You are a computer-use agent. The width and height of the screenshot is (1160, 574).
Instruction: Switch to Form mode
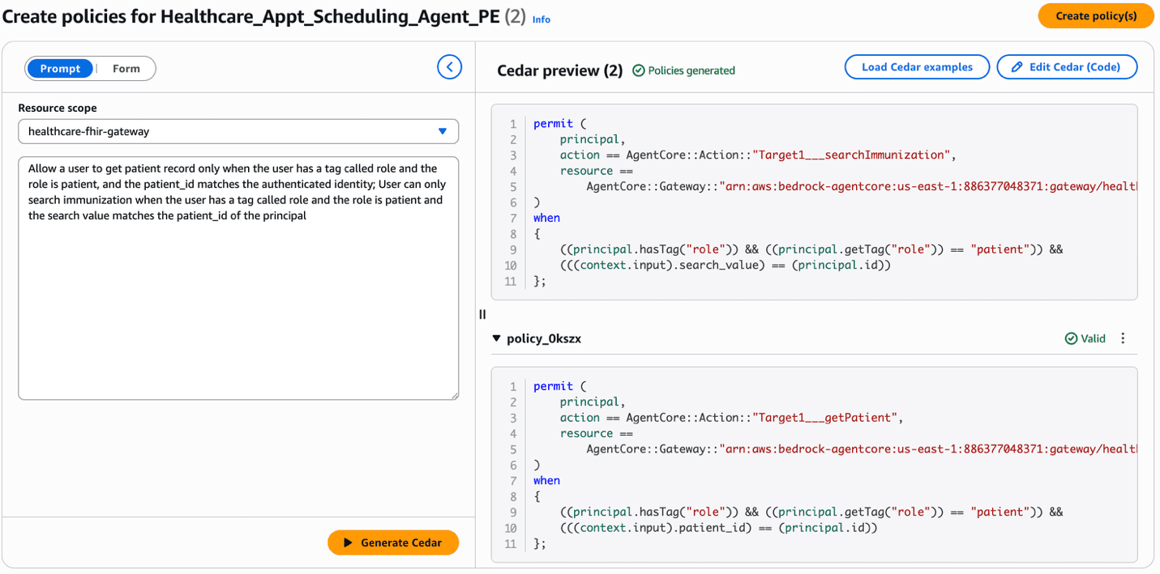[x=125, y=68]
